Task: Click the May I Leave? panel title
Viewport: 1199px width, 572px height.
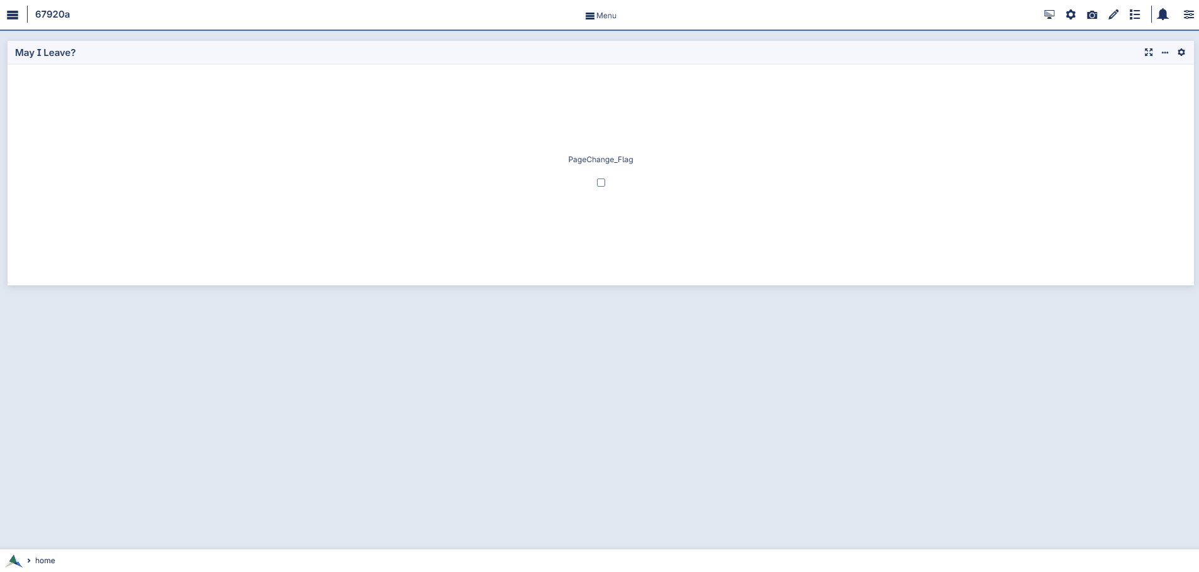Action: pos(45,53)
